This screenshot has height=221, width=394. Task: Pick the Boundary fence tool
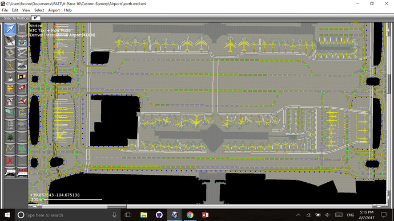(x=10, y=113)
